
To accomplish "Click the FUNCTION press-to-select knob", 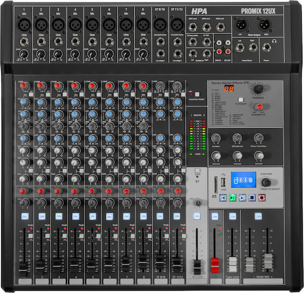I will (x=266, y=182).
